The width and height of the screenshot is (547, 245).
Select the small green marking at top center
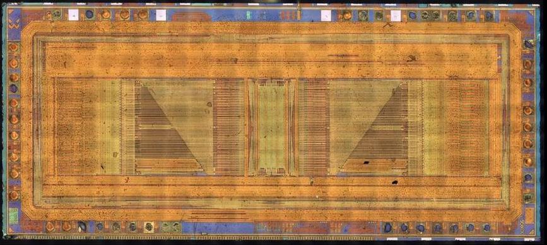[x=249, y=14]
